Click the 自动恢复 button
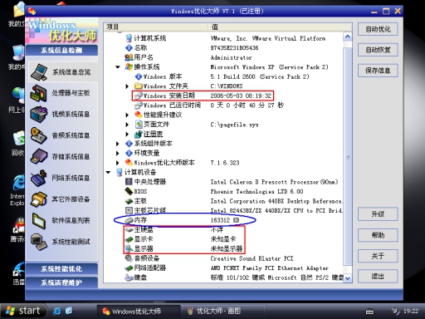This screenshot has width=425, height=319. pos(378,50)
